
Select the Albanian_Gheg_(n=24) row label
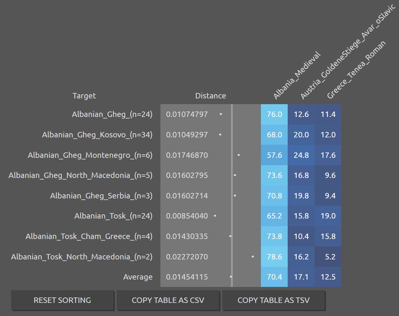click(x=112, y=115)
